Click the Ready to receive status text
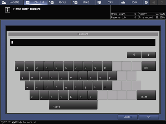 pos(26,122)
